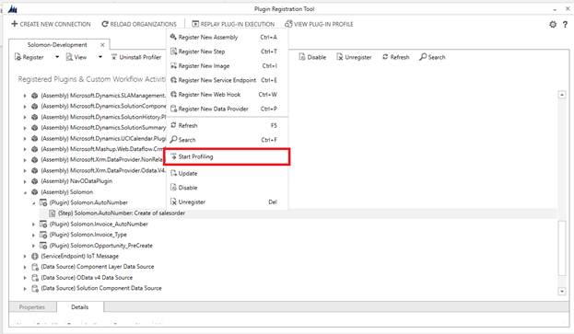Expand the Microsoft.Dynamics.SLAManagement assembly node

[x=25, y=96]
